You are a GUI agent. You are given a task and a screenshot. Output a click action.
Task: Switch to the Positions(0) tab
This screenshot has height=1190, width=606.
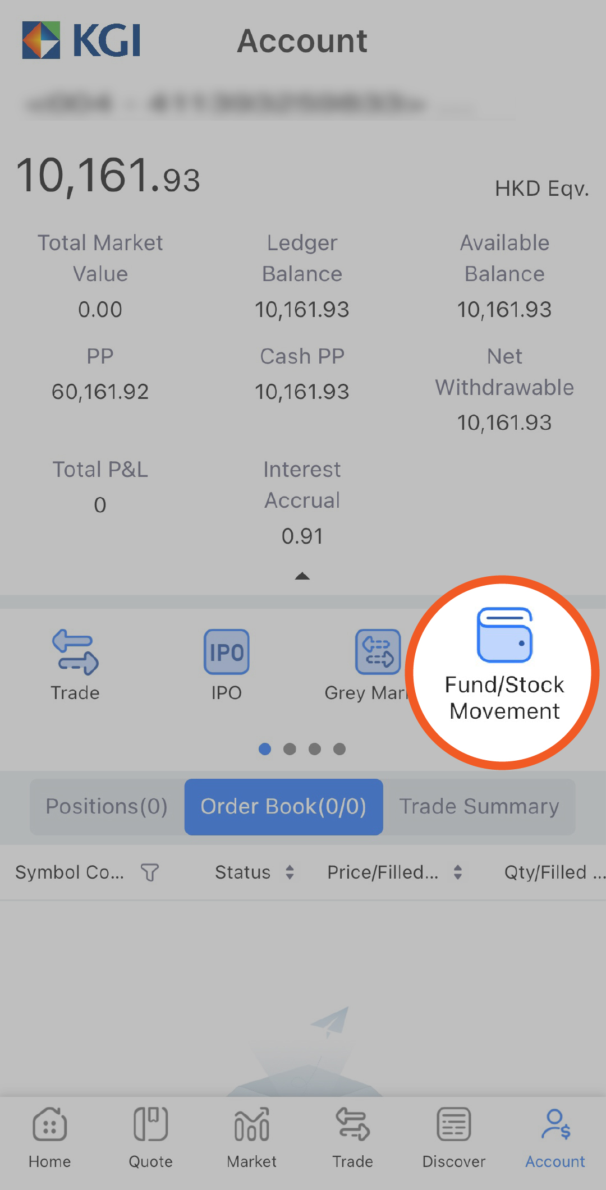(x=107, y=807)
